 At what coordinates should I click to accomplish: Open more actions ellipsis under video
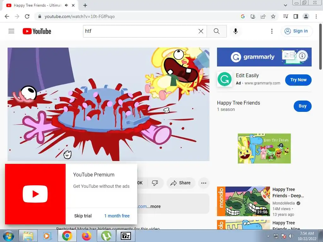[204, 183]
